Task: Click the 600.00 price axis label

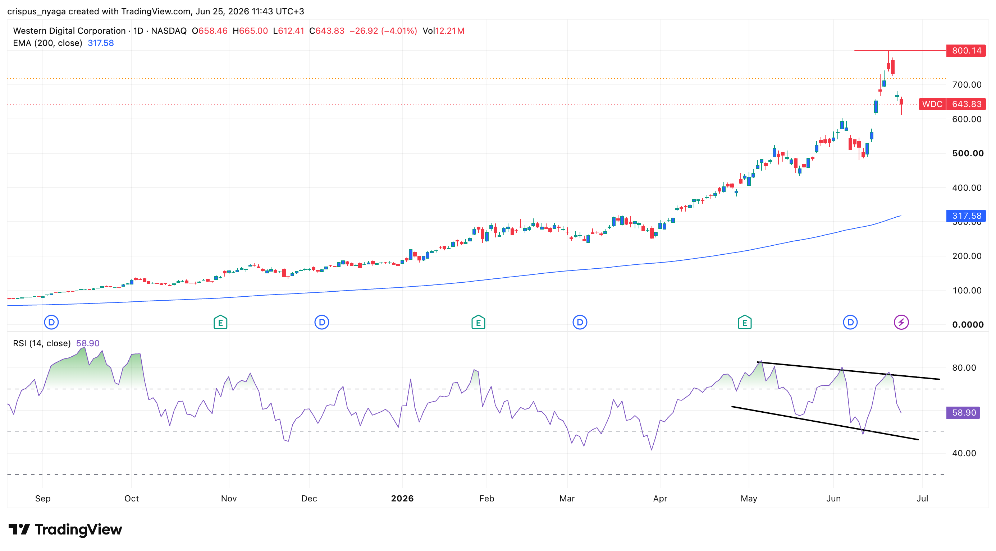Action: (967, 119)
